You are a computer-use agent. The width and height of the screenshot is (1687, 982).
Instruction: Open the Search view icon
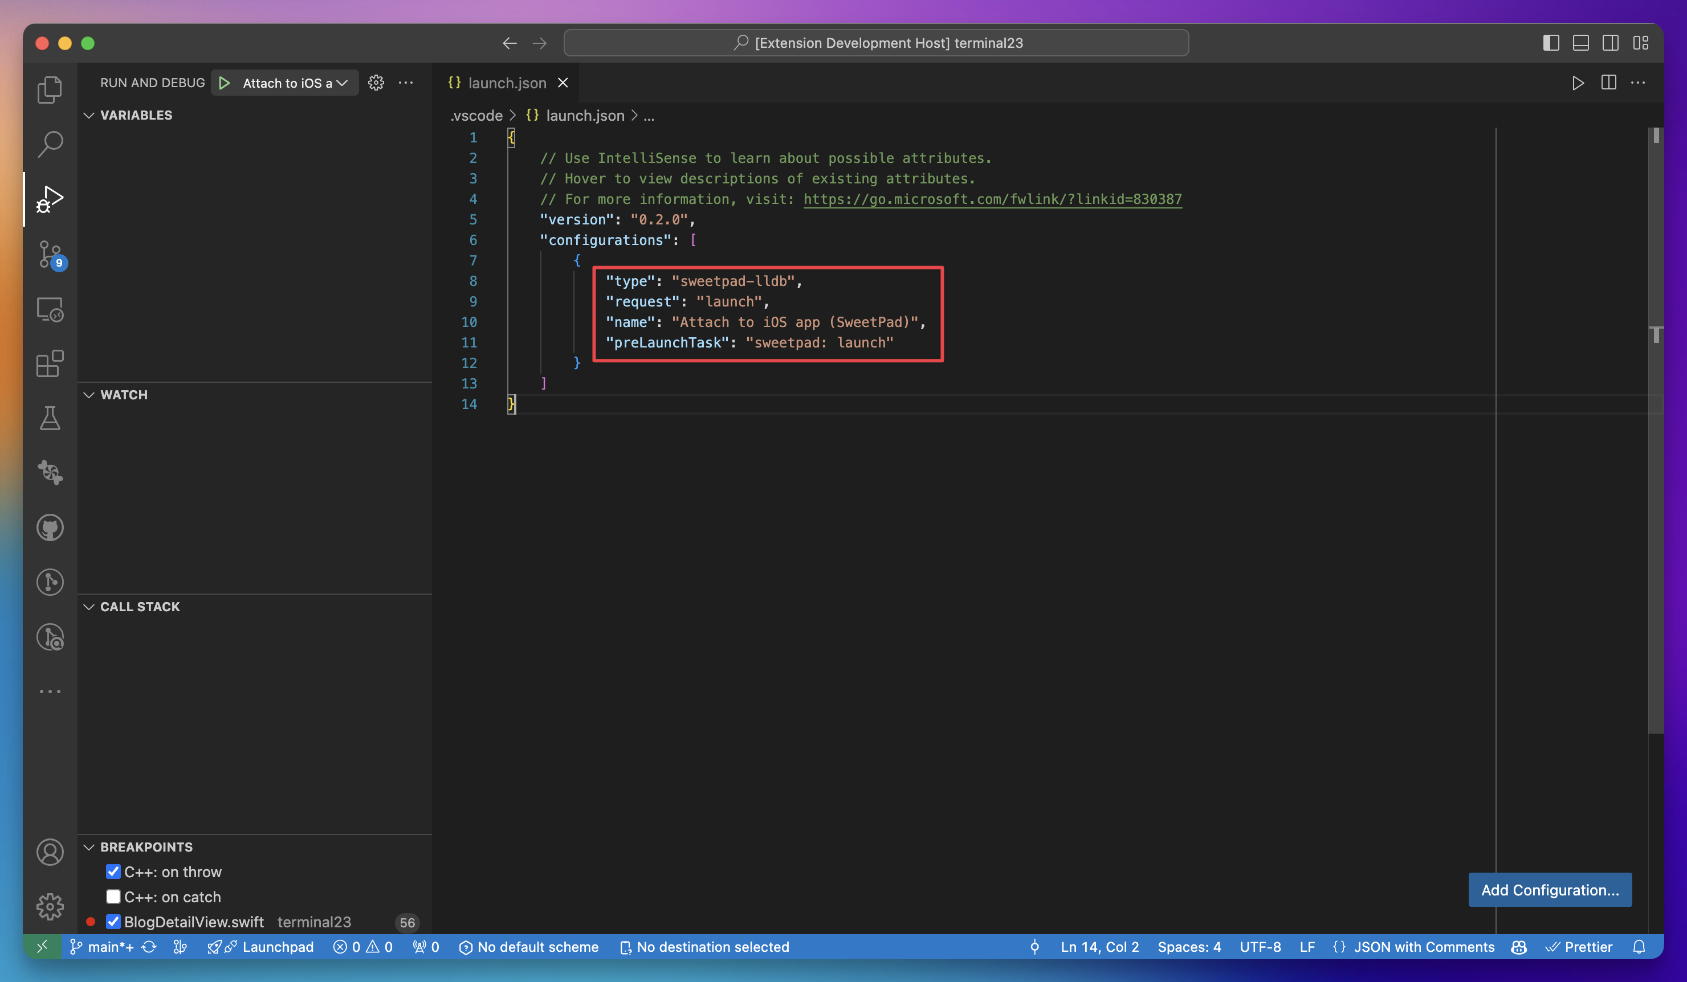pos(50,143)
